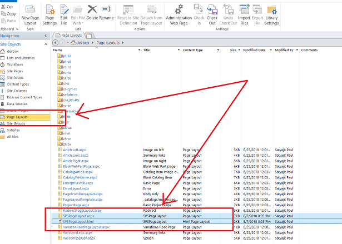Open the zh-tw folder
Viewport: 342px width, 244px height.
point(67,145)
